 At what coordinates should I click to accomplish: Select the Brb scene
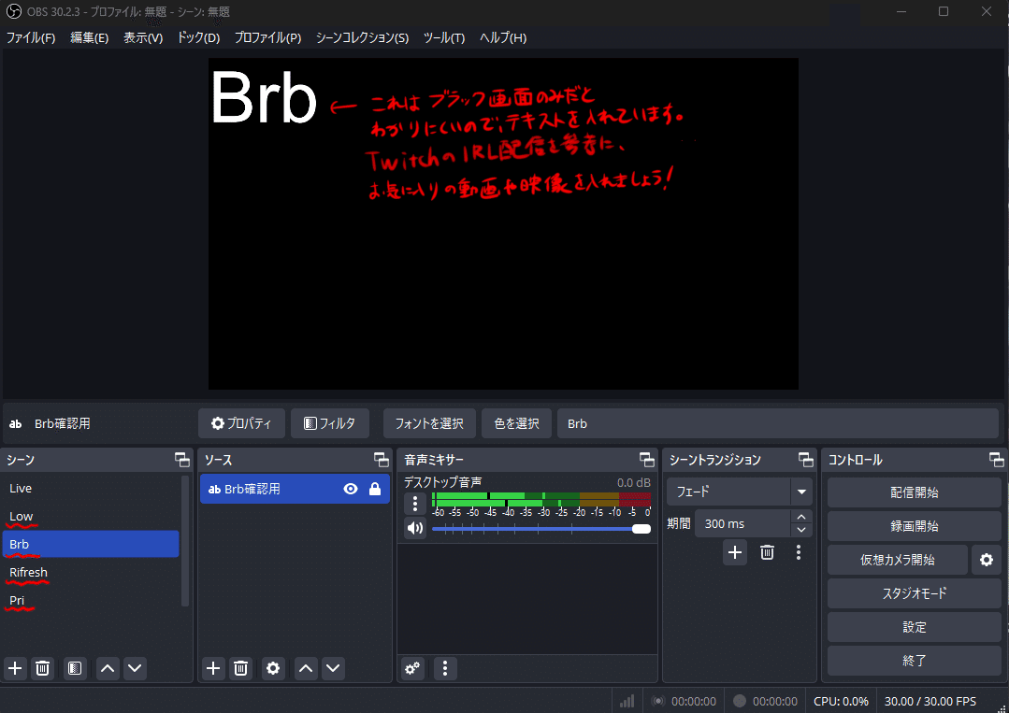[91, 544]
